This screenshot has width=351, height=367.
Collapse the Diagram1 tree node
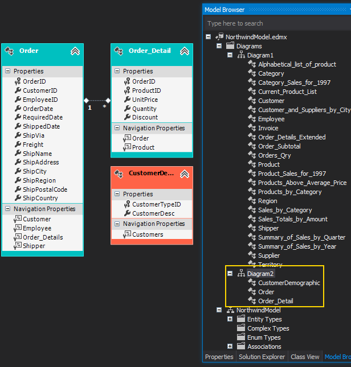coord(230,55)
